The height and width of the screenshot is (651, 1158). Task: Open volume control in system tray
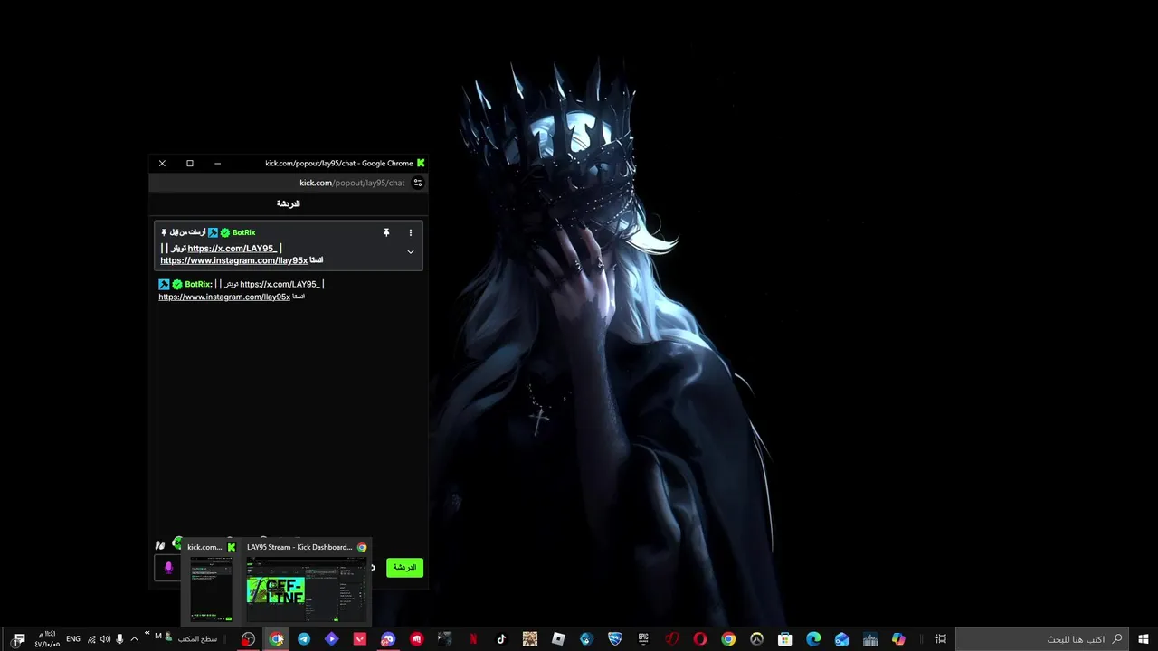[105, 639]
